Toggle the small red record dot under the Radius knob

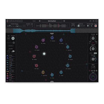(90, 71)
